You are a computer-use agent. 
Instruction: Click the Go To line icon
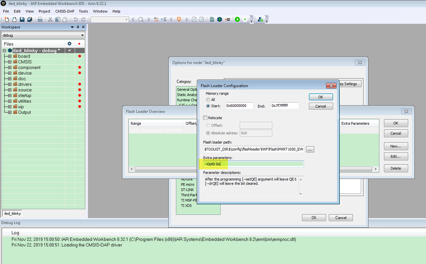click(163, 19)
